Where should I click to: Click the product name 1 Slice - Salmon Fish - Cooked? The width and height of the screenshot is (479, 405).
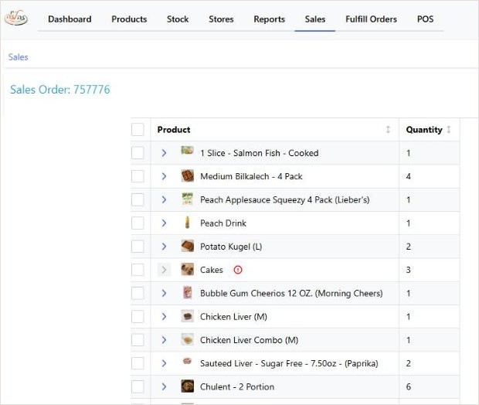260,153
